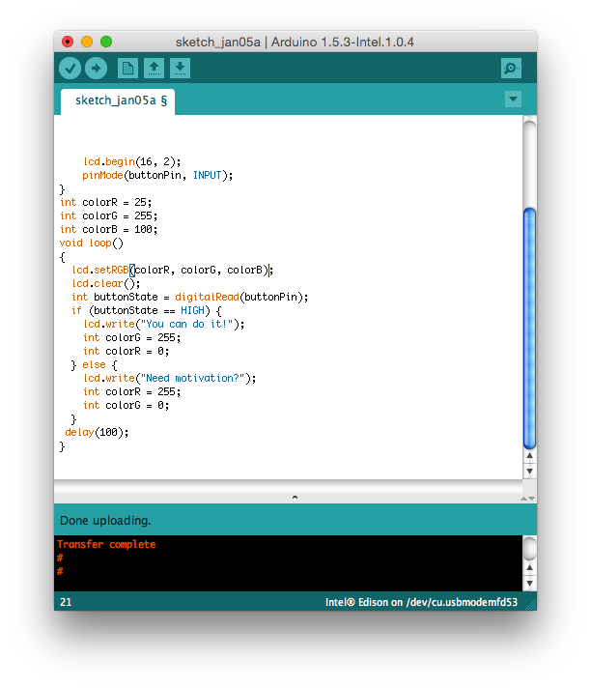Click the editor-console divider handle dot
Image resolution: width=591 pixels, height=688 pixels.
[x=295, y=497]
